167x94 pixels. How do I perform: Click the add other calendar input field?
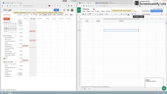tap(10, 64)
